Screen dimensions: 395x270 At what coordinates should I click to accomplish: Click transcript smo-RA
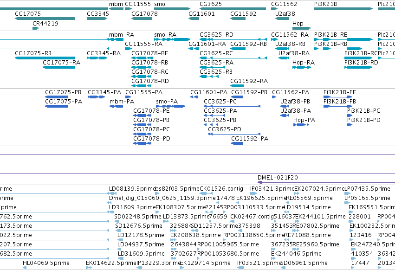(172, 39)
